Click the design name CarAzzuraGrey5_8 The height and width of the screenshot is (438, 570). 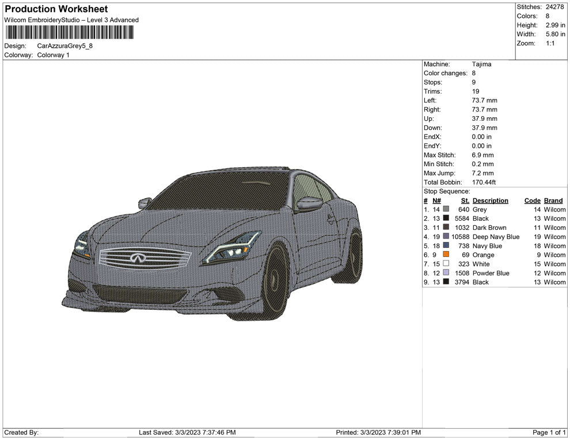click(x=64, y=46)
